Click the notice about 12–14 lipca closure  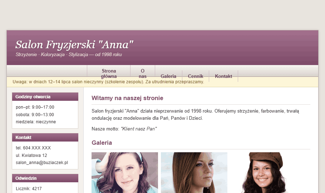coord(108,82)
